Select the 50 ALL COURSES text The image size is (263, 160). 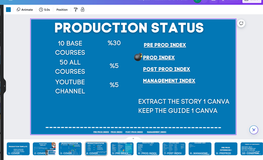(x=70, y=67)
